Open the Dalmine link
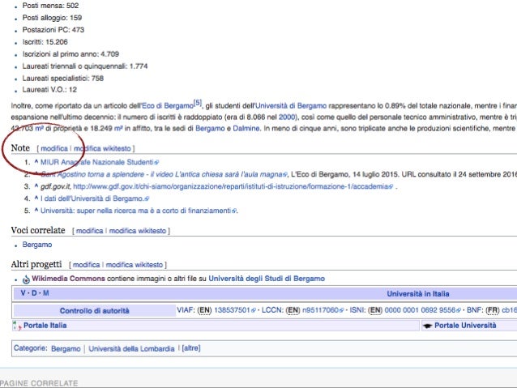The width and height of the screenshot is (517, 388). click(x=246, y=128)
